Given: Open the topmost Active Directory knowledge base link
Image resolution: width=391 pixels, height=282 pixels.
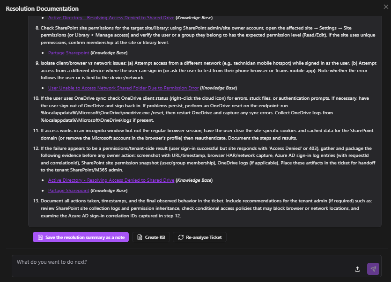Looking at the screenshot, I should tap(111, 18).
